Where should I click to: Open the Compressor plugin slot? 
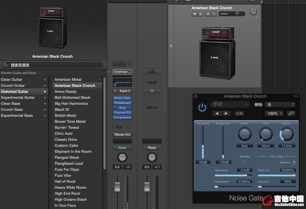[122, 118]
